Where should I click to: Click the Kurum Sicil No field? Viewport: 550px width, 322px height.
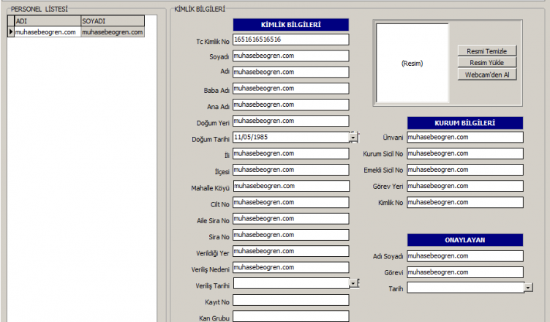(465, 154)
